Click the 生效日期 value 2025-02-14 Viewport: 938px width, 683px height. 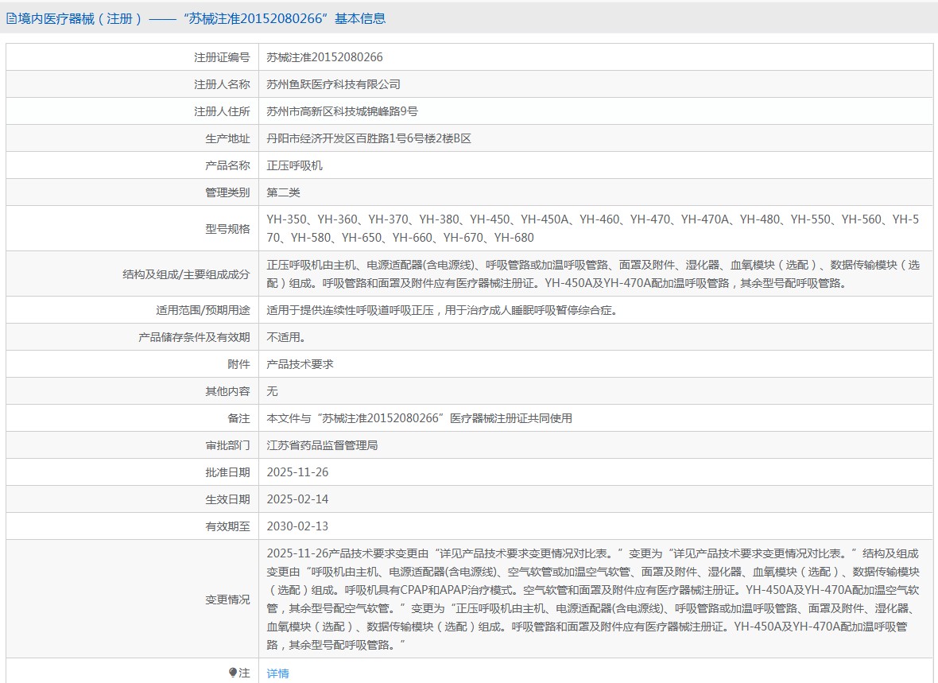(297, 499)
